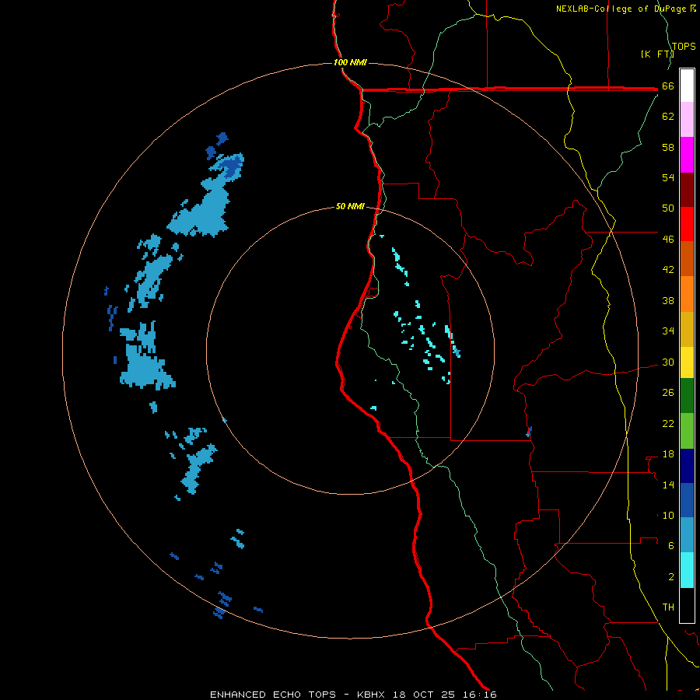Click the '54' legend value
Viewport: 700px width, 700px height.
coord(668,177)
